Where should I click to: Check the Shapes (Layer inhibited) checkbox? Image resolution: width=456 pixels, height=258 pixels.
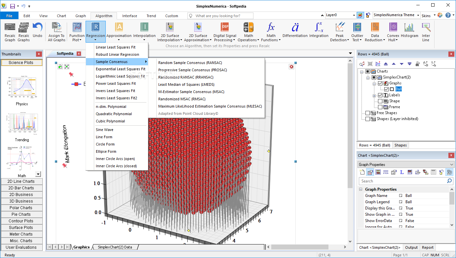pyautogui.click(x=368, y=119)
